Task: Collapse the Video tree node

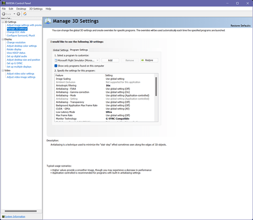Action: [x=3, y=70]
